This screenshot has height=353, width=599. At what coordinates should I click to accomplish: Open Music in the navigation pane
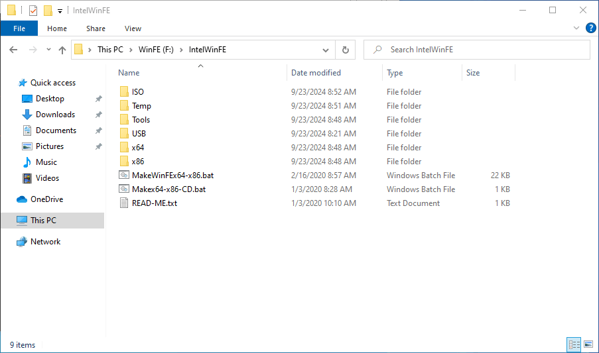pos(46,162)
